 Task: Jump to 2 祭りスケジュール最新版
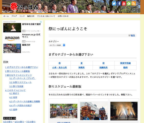point(17,71)
